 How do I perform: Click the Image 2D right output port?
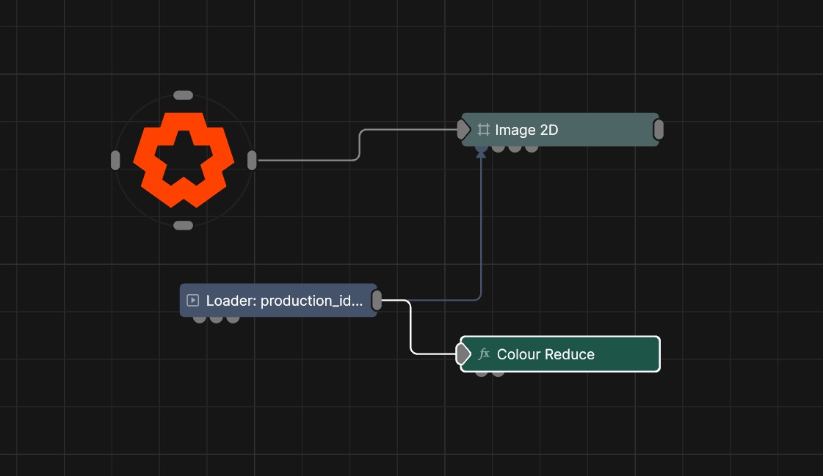(659, 130)
